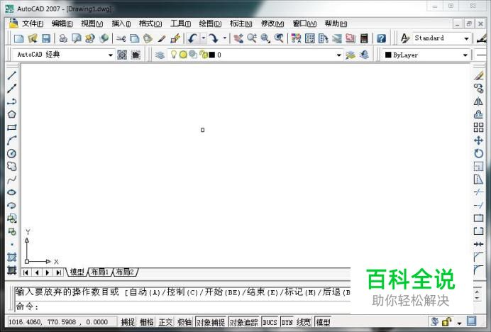Toggle 线宽 lineweight display
Image resolution: width=491 pixels, height=332 pixels.
tap(304, 322)
